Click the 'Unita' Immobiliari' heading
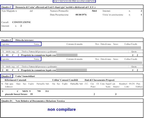 25,76
